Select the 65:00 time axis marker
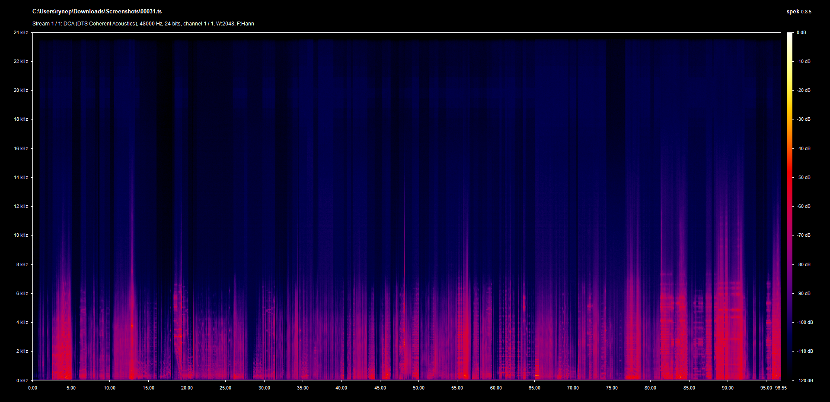 click(x=534, y=388)
